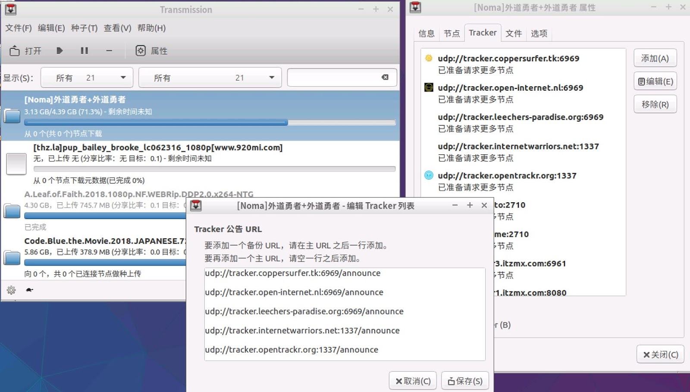
Task: Click the opentrackr.org:1337/announce line in the editor
Action: (x=292, y=350)
